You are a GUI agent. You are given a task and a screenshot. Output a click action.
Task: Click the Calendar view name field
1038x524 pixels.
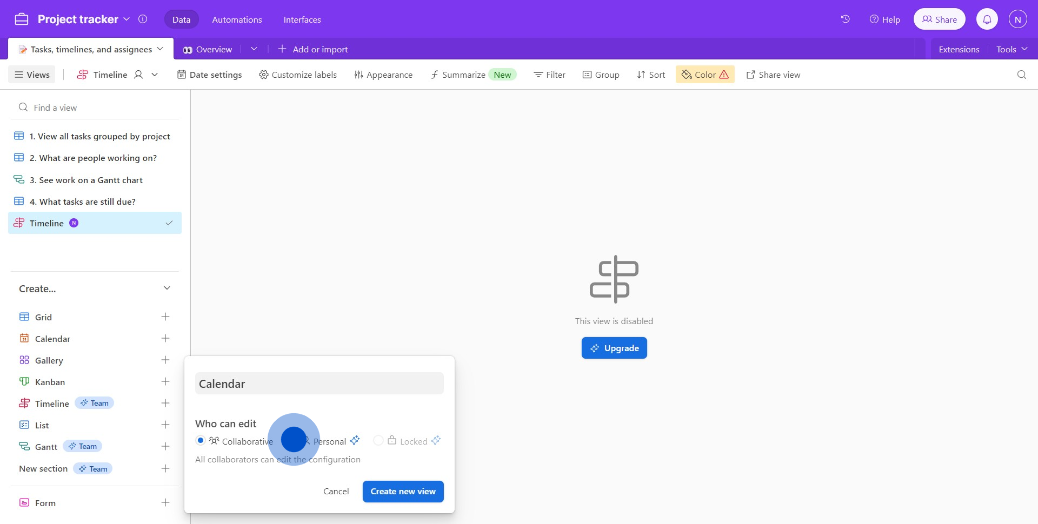[319, 384]
